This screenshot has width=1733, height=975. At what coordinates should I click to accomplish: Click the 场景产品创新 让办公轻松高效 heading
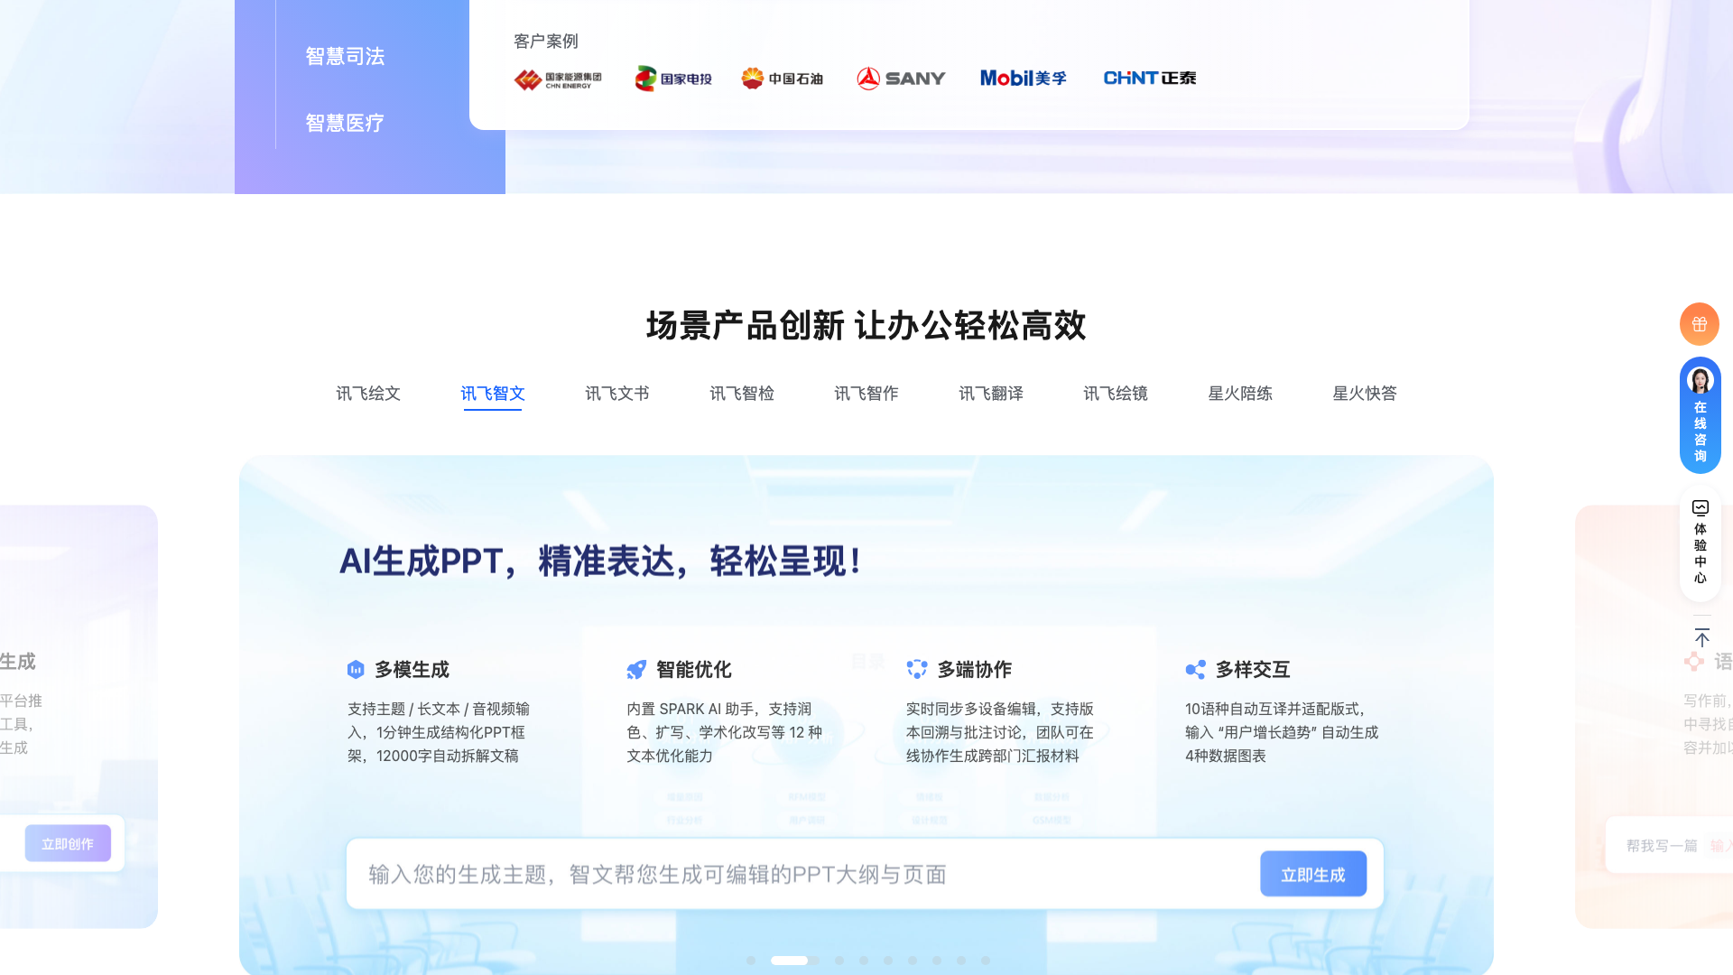pos(866,326)
